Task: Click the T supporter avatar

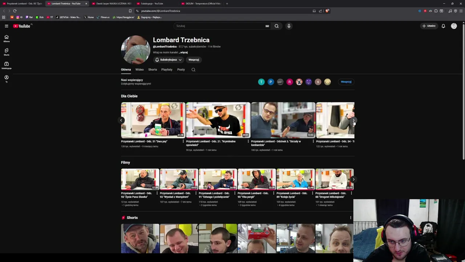Action: [261, 82]
